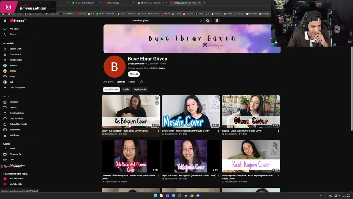The width and height of the screenshot is (353, 199).
Task: Open YouTube Kids link in sidebar
Action: click(16, 184)
